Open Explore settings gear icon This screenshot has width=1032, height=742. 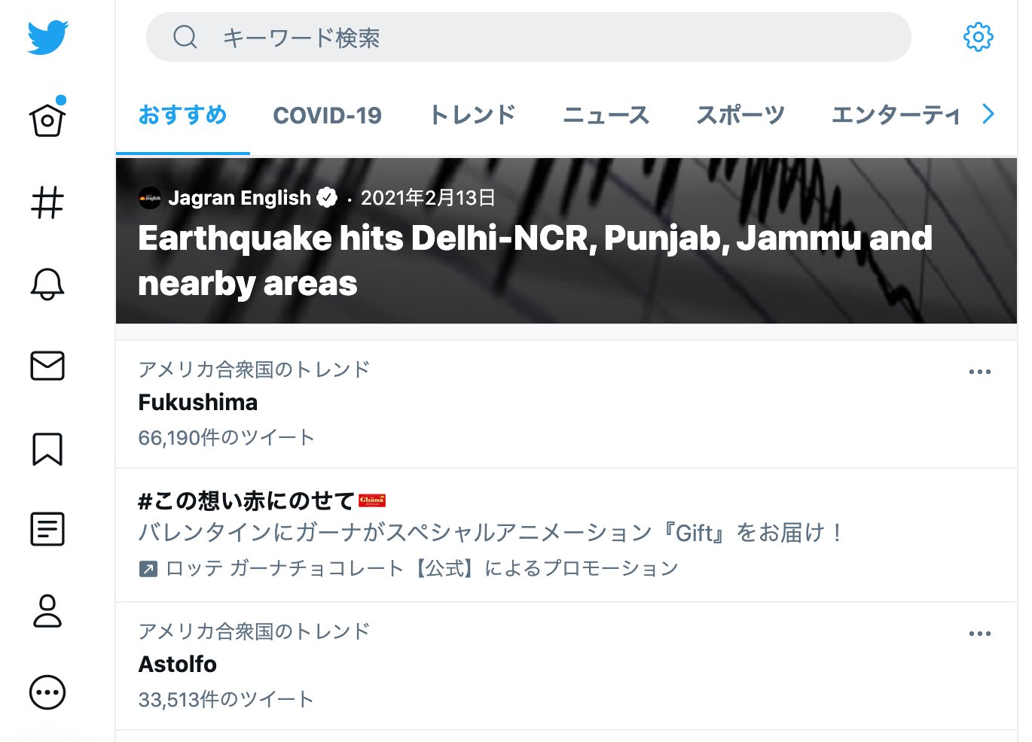point(978,37)
